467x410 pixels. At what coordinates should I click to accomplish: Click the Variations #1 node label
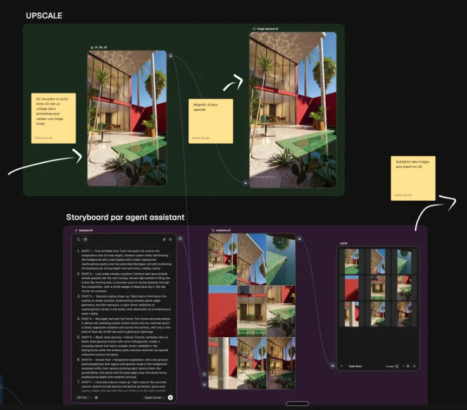[221, 230]
